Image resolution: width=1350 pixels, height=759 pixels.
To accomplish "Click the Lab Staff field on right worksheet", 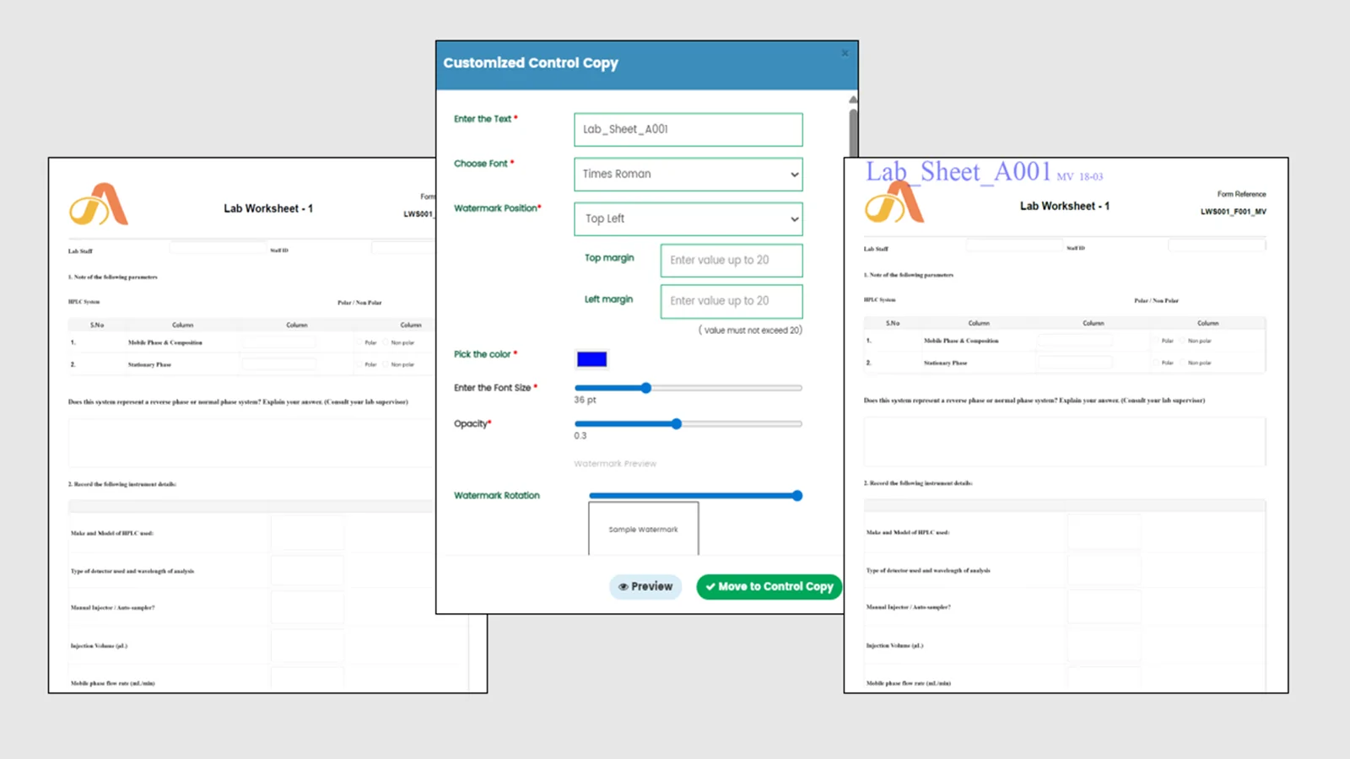I will pyautogui.click(x=1013, y=245).
